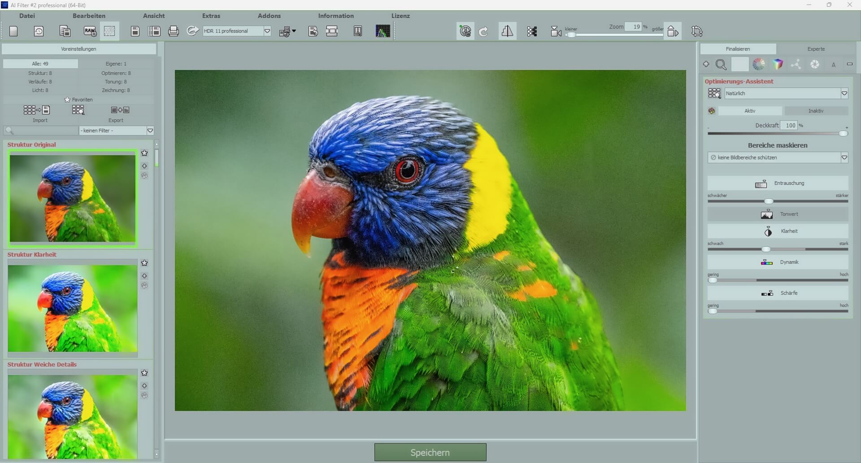Select the horizontal flip icon
861x463 pixels.
pos(507,31)
